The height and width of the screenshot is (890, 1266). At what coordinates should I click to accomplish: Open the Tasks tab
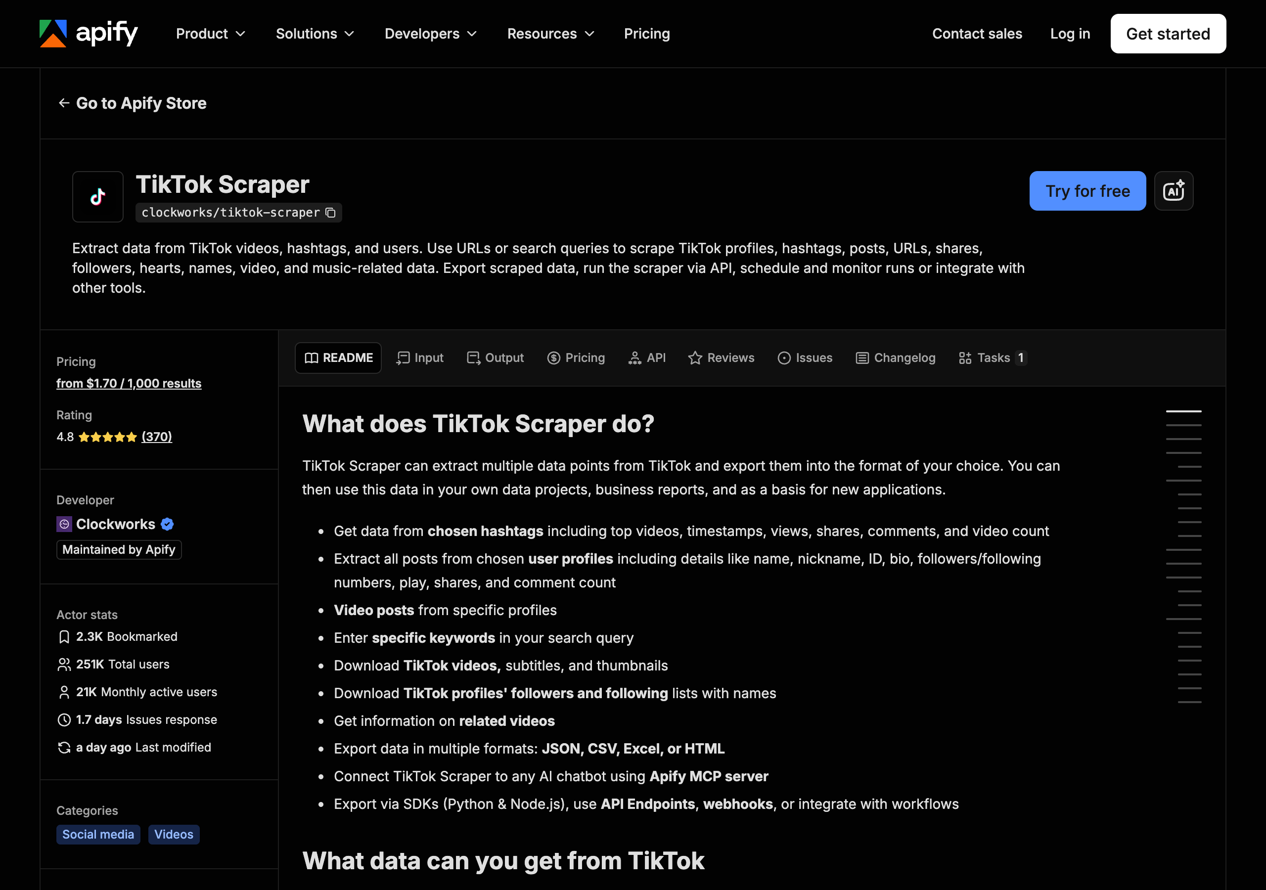[993, 358]
